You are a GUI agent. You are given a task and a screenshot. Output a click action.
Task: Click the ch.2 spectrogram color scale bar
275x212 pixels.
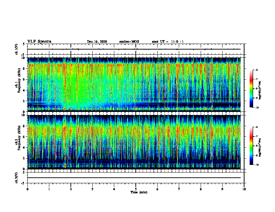[251, 146]
